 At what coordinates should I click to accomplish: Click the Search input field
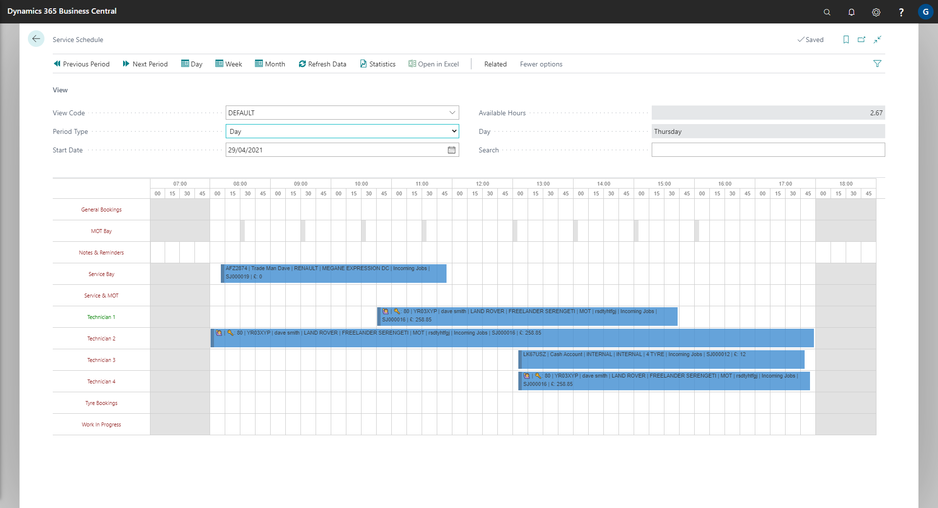pos(768,150)
